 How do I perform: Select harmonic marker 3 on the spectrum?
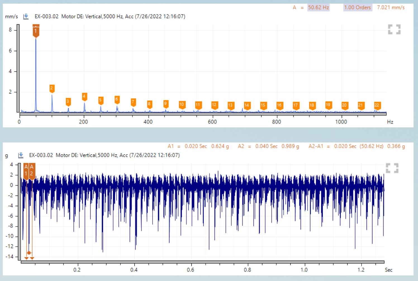point(68,102)
